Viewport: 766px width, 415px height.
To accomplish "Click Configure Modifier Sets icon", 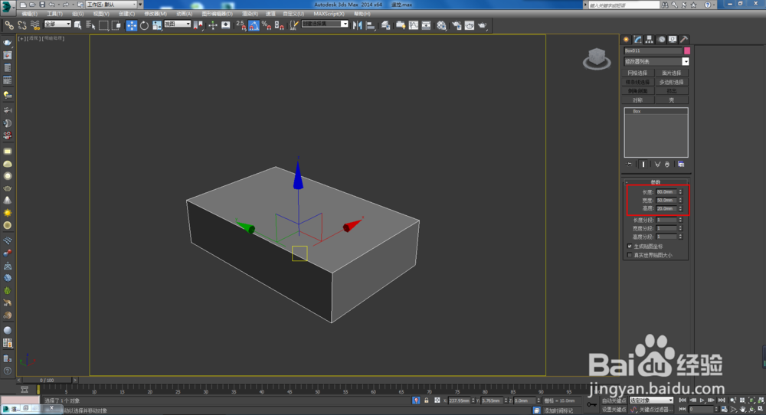I will [681, 165].
